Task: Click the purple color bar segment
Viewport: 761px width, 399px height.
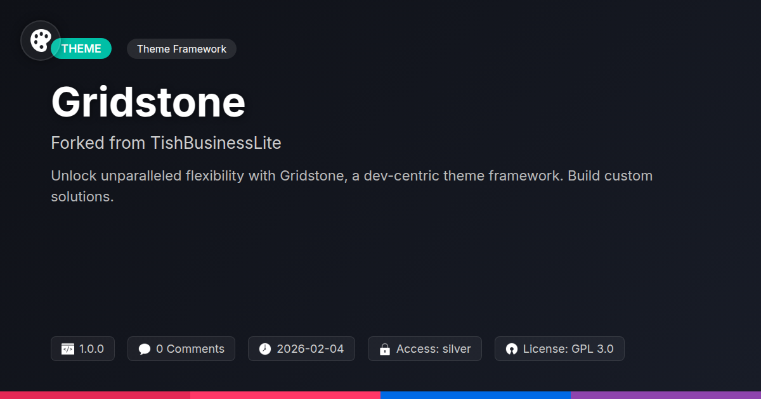Action: pos(666,395)
